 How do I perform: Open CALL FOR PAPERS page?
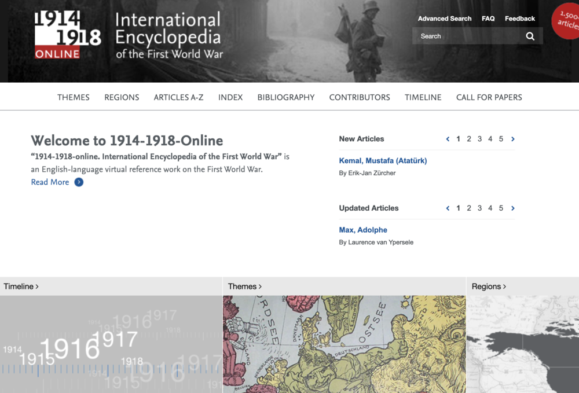pyautogui.click(x=489, y=97)
